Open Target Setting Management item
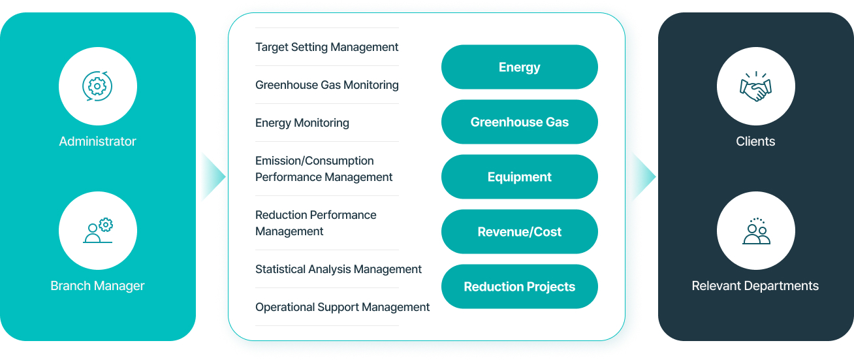The width and height of the screenshot is (854, 360). point(326,47)
